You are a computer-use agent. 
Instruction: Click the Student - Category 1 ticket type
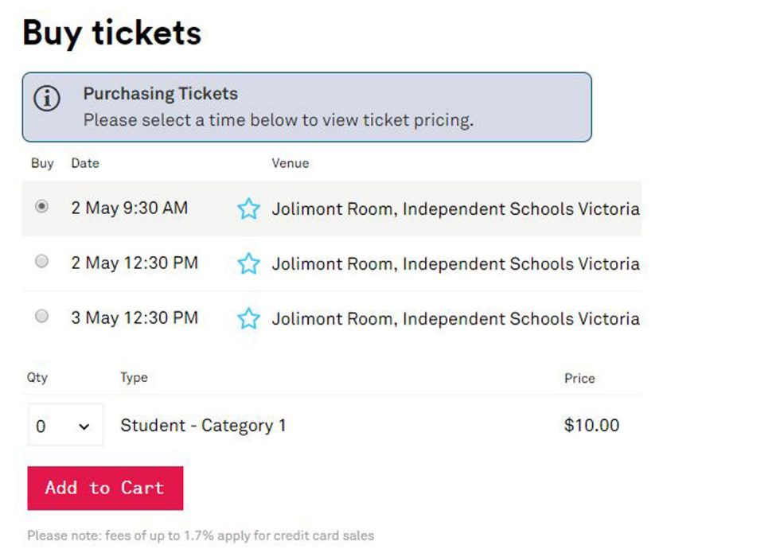tap(203, 426)
